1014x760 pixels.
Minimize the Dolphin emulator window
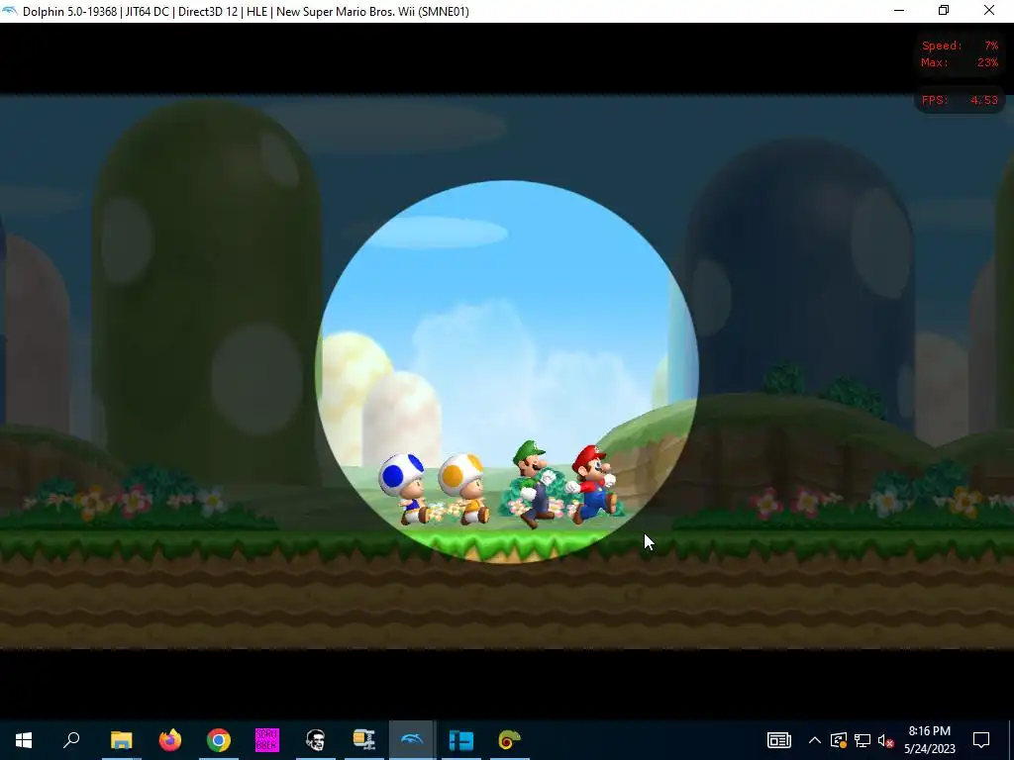(x=899, y=11)
